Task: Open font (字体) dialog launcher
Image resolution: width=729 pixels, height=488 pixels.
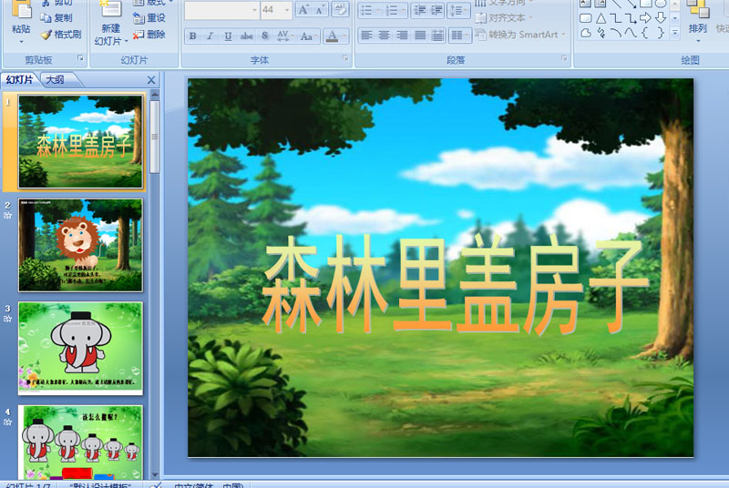Action: click(345, 58)
